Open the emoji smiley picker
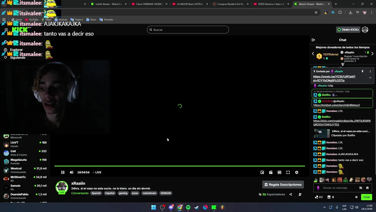The width and height of the screenshot is (376, 212). [x=367, y=188]
